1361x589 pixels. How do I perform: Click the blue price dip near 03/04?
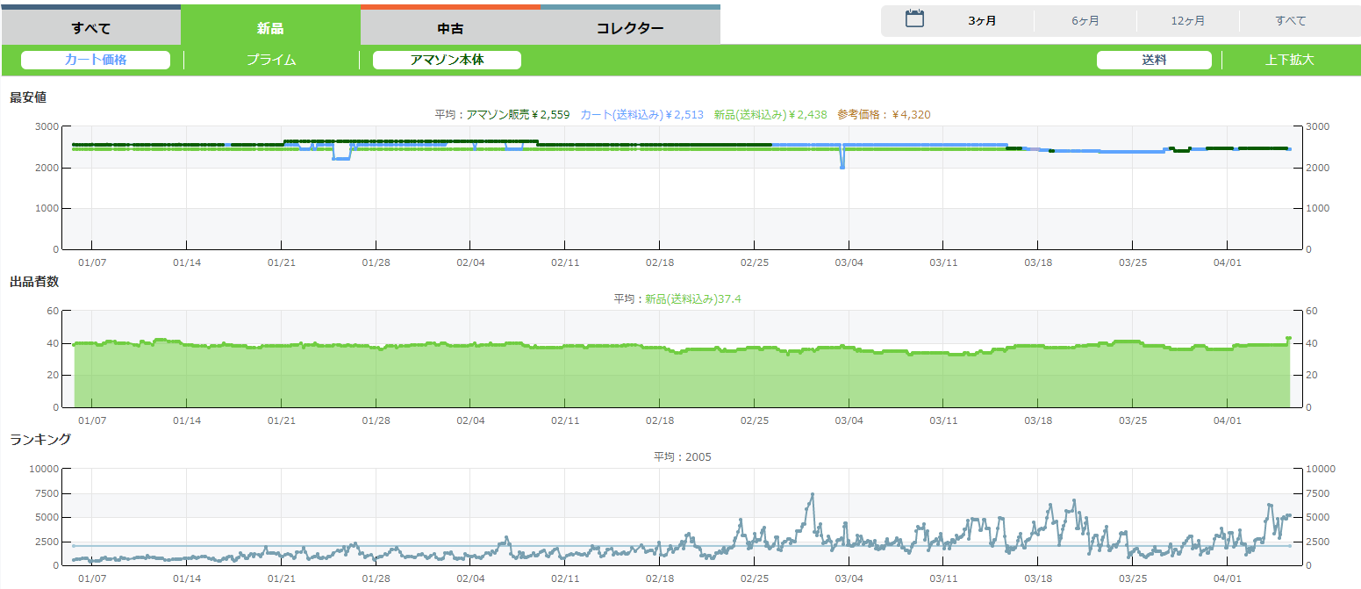tap(842, 166)
